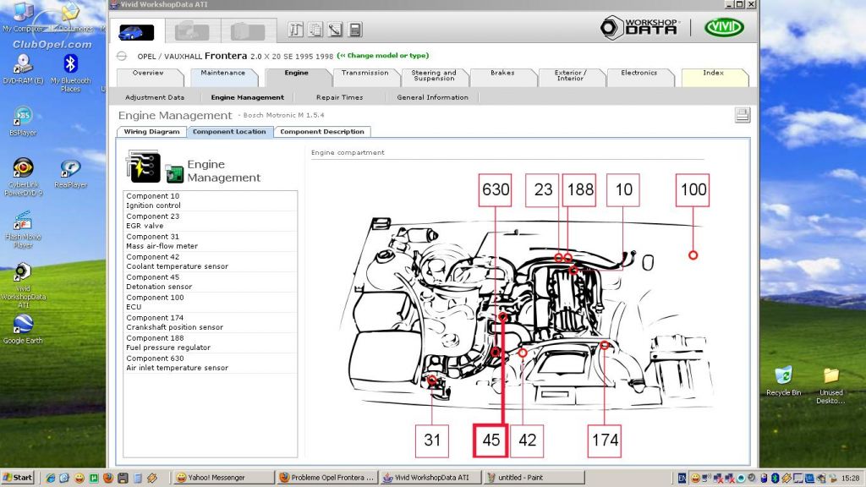
Task: Open the Repair Times sub-menu
Action: (340, 97)
